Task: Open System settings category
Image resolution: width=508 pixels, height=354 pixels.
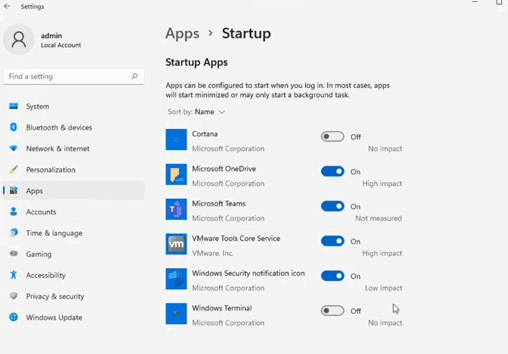Action: click(74, 106)
